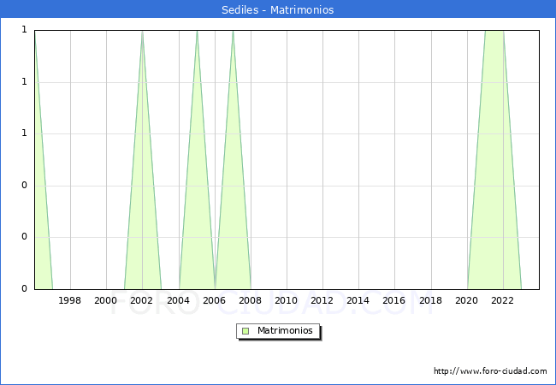Select the 1998 x-axis label
This screenshot has height=385, width=556.
tap(70, 300)
